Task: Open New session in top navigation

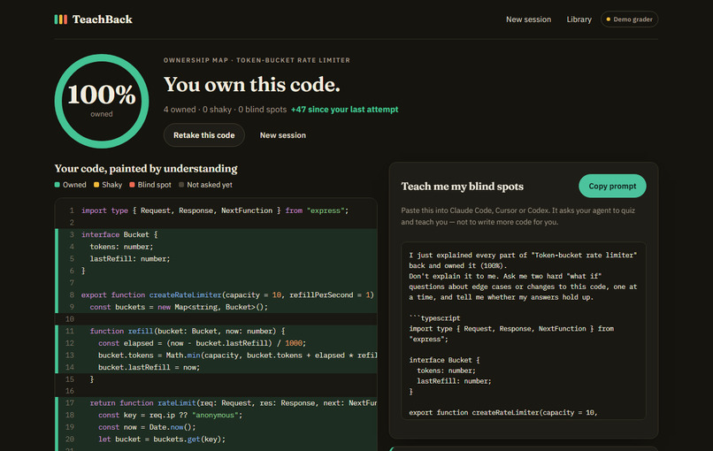Action: [528, 19]
